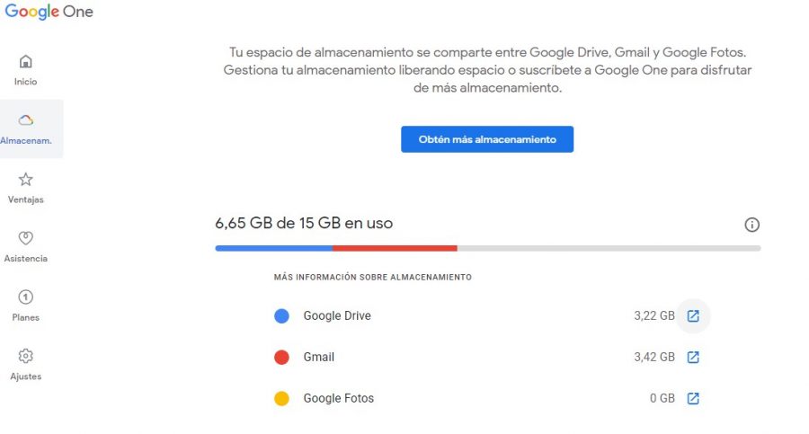Open the Ajustes gear icon
The width and height of the screenshot is (809, 434).
[x=25, y=356]
